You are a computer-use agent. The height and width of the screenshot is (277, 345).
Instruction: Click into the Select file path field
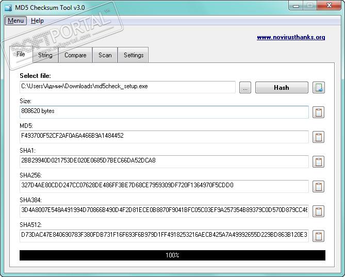coord(127,87)
